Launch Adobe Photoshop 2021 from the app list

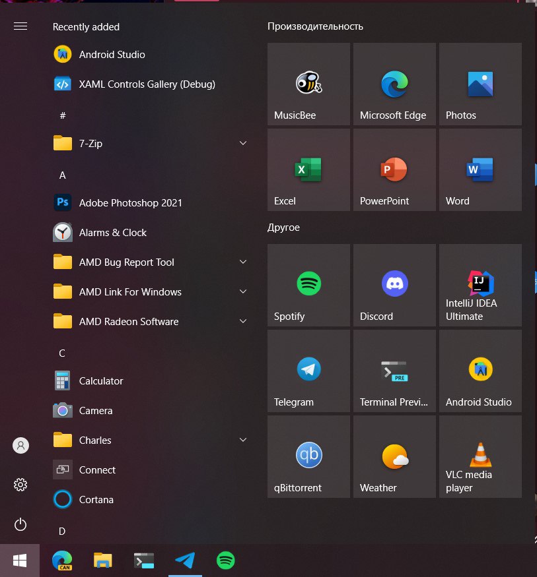pos(151,202)
